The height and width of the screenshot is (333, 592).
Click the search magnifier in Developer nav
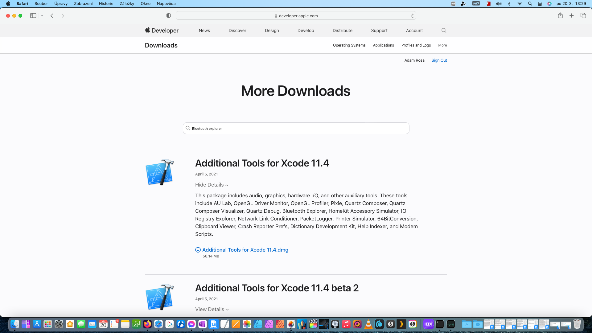(444, 31)
